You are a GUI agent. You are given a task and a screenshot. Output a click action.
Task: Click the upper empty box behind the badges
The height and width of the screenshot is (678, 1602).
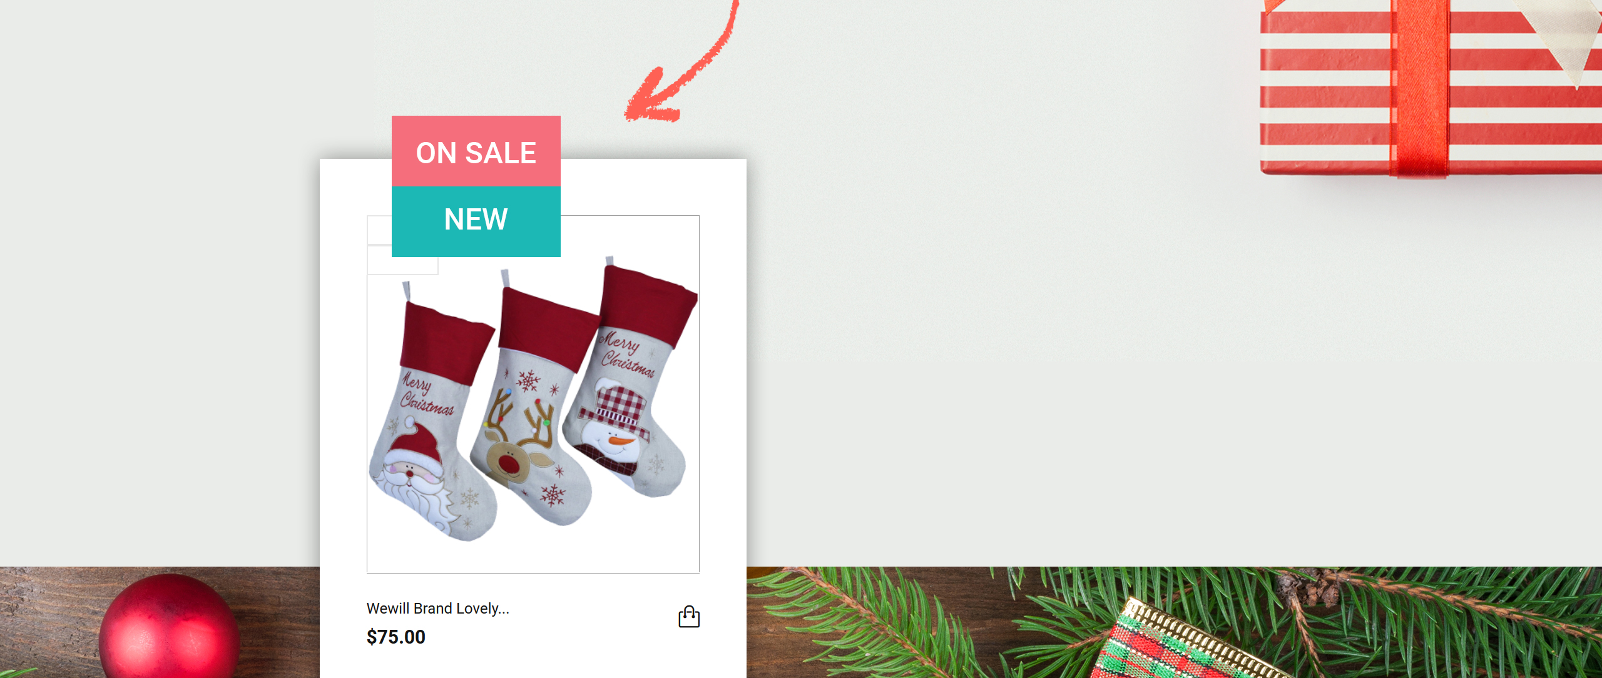tap(379, 230)
